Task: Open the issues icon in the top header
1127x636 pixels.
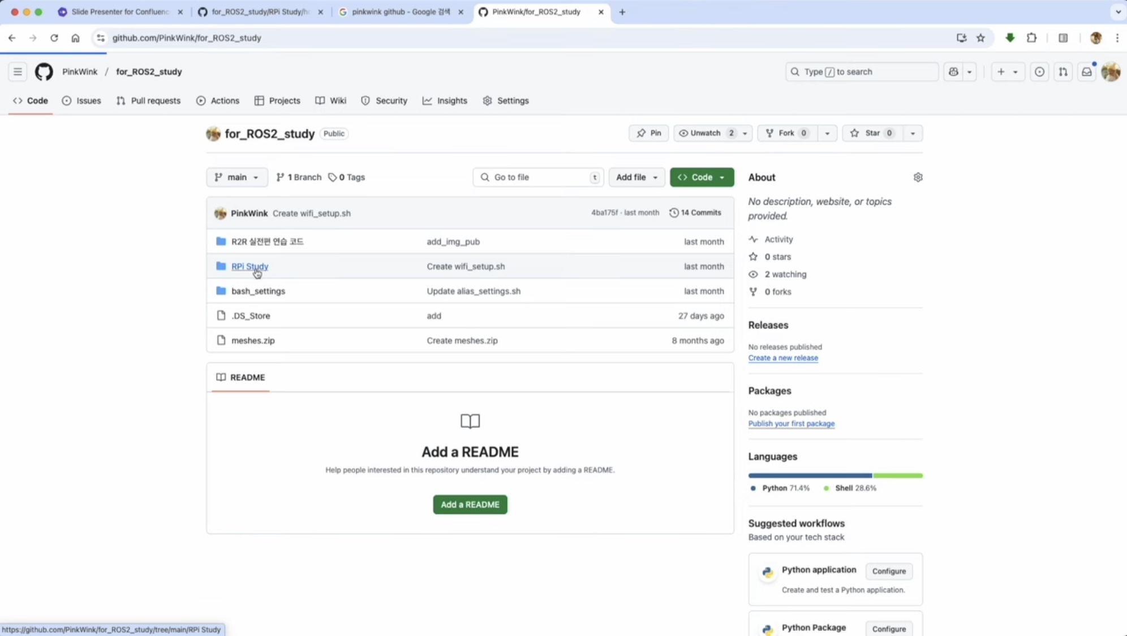Action: [1039, 72]
